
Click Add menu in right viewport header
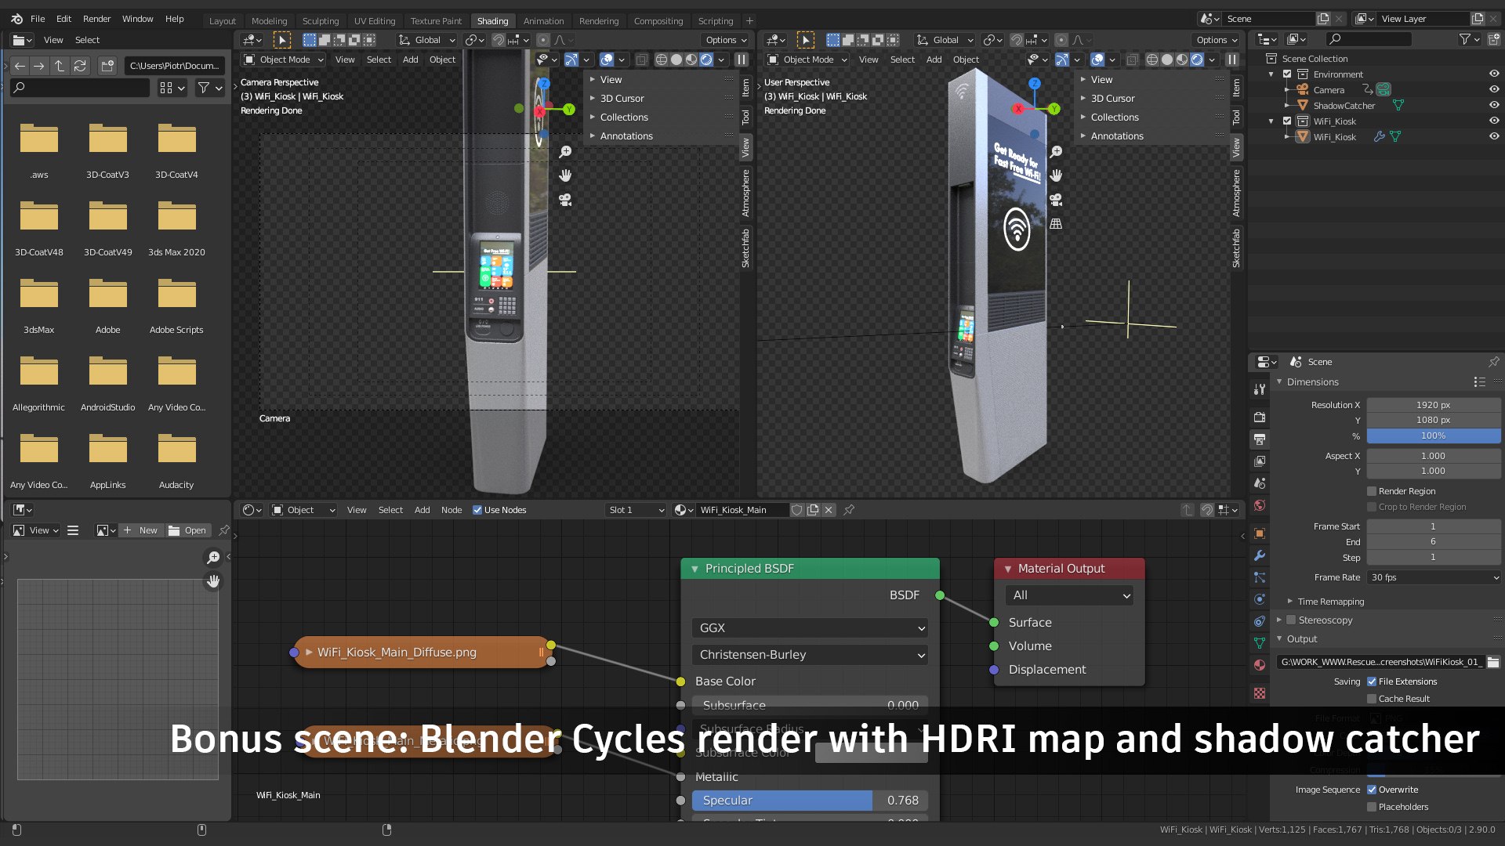tap(934, 60)
